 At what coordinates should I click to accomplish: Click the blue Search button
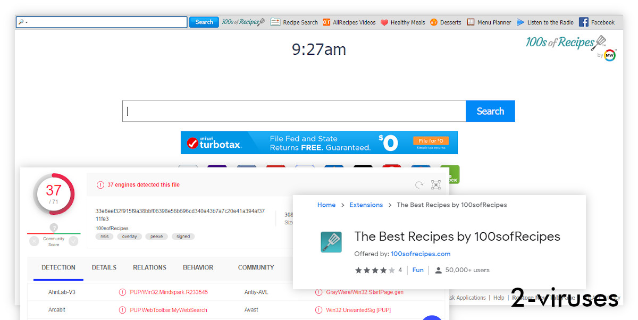pos(490,111)
